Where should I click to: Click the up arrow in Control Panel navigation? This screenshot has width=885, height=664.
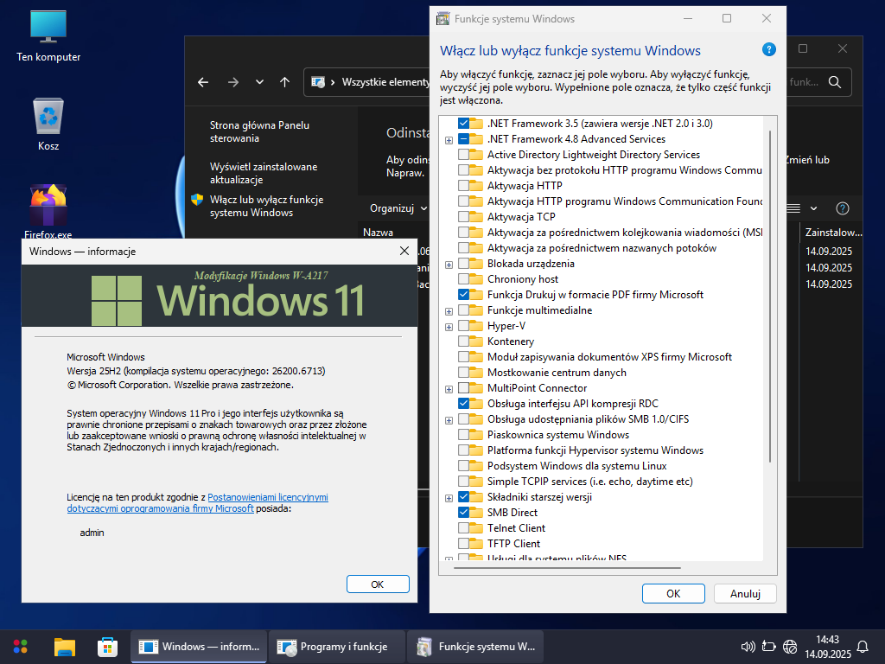[284, 82]
